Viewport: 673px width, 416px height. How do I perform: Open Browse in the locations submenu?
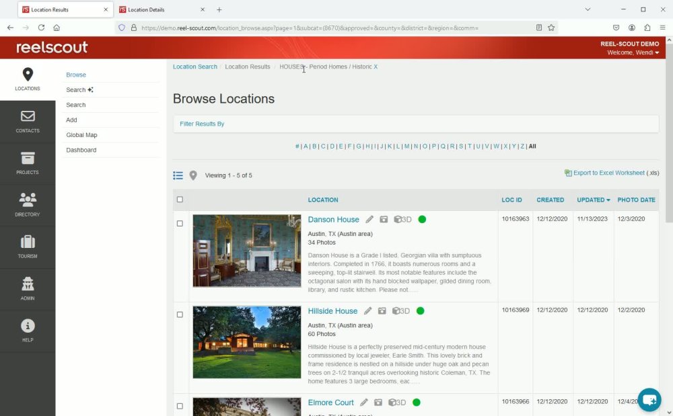(x=76, y=75)
